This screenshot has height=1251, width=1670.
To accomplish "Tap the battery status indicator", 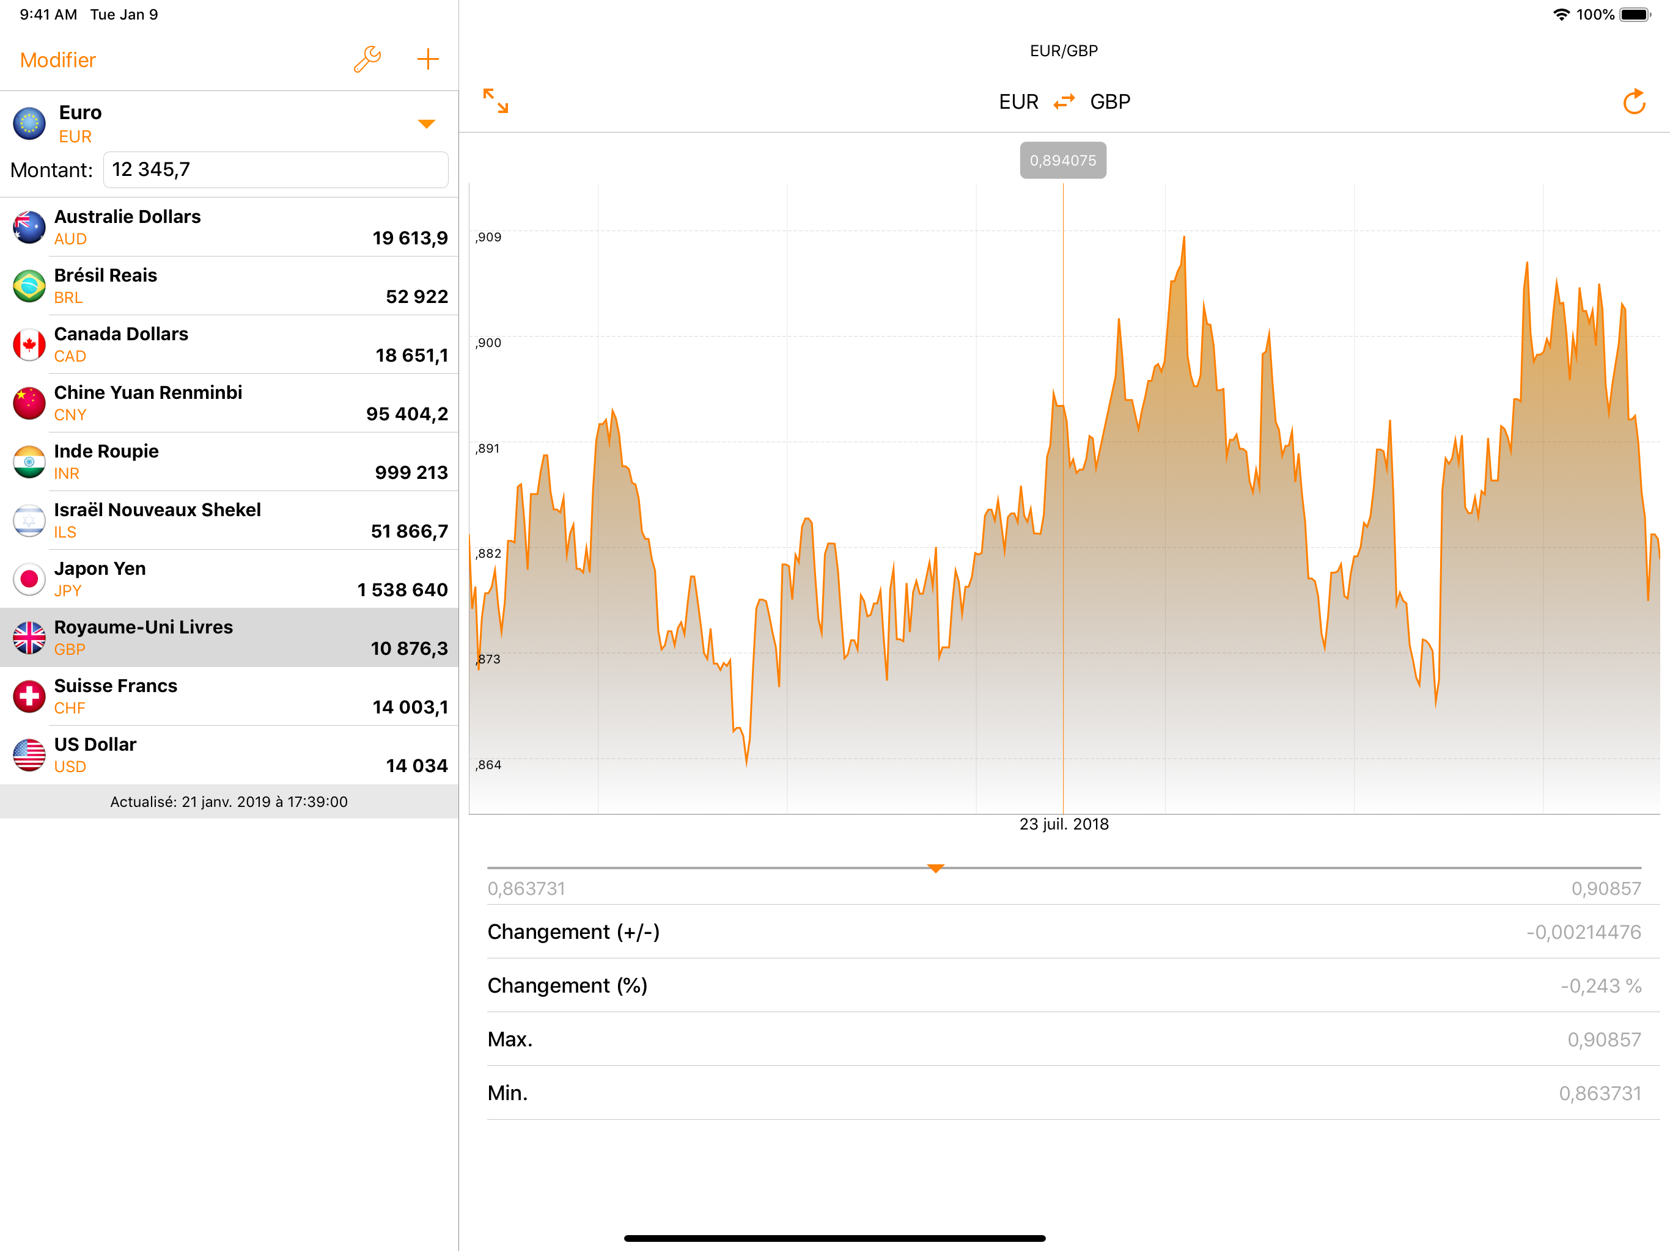I will point(1635,14).
